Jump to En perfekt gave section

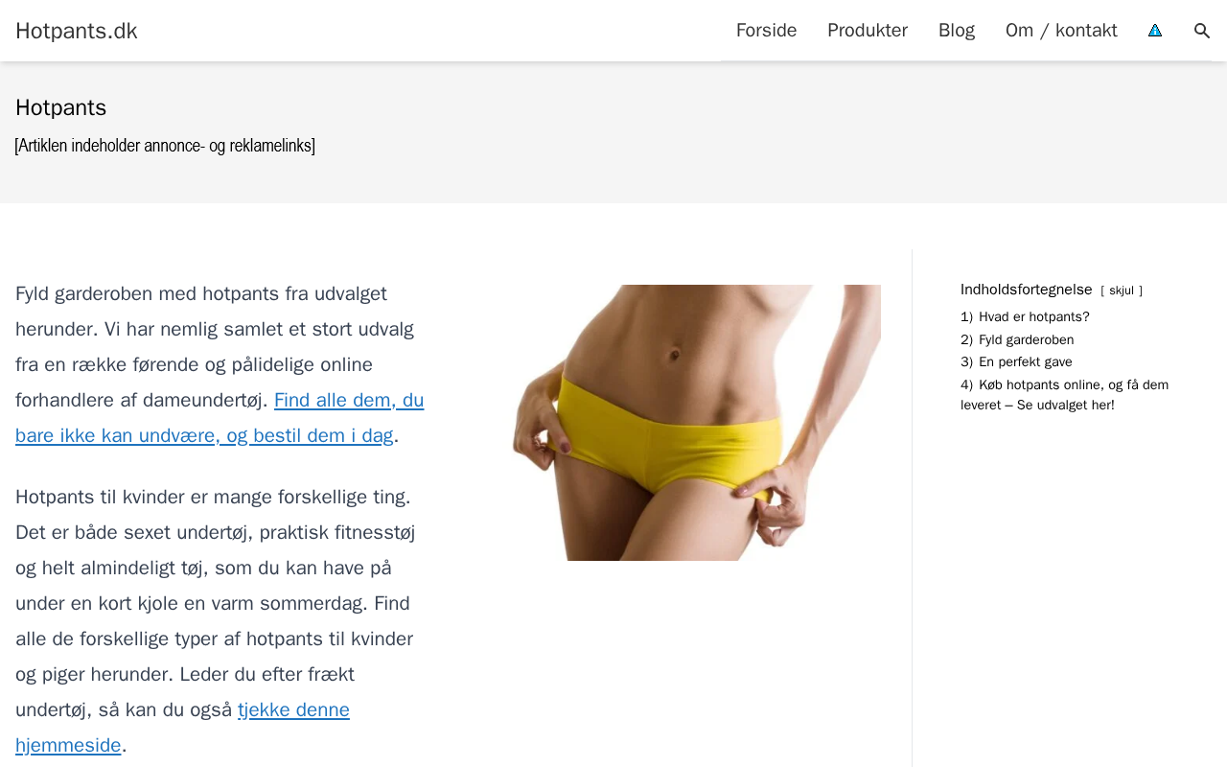pos(1016,362)
